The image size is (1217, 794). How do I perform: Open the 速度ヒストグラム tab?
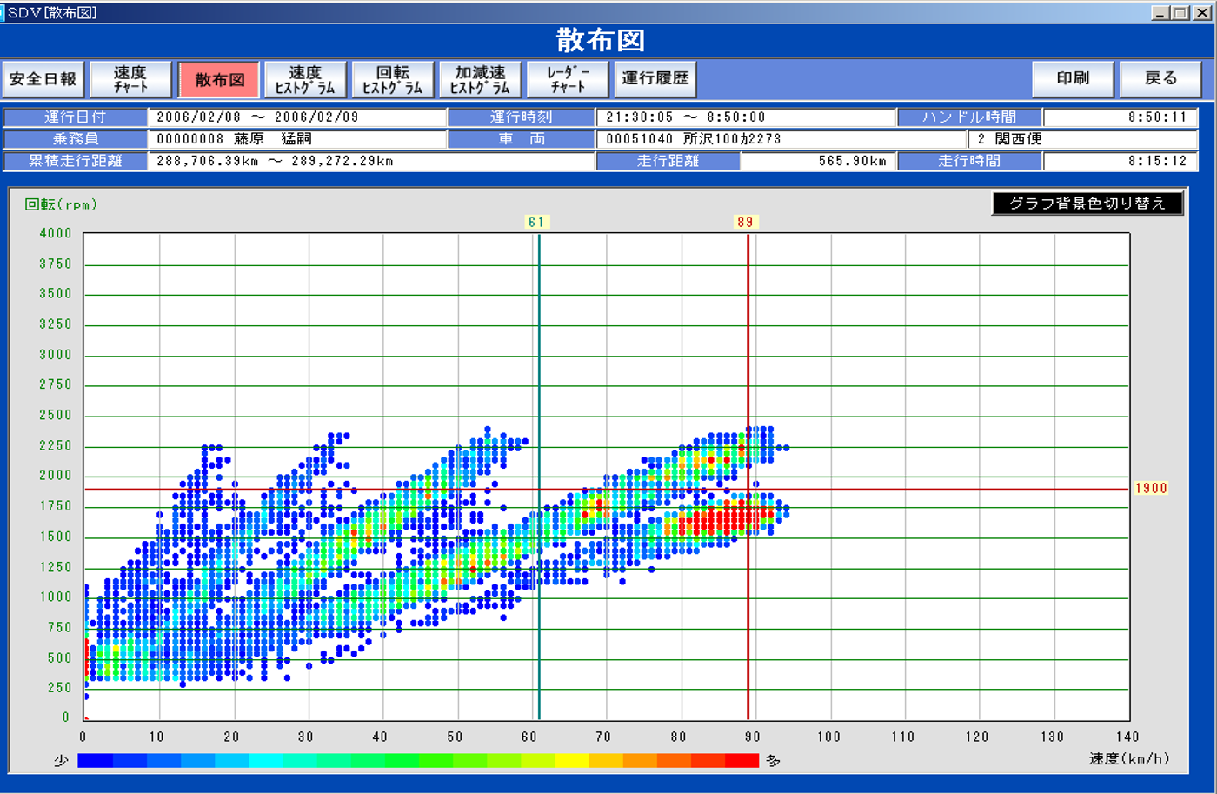pyautogui.click(x=305, y=79)
